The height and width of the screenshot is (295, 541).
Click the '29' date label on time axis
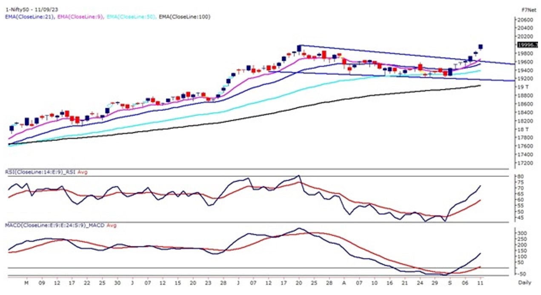435,282
